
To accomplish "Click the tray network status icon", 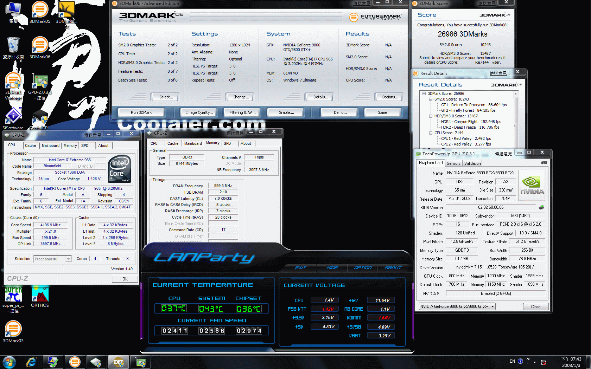I will (x=543, y=362).
